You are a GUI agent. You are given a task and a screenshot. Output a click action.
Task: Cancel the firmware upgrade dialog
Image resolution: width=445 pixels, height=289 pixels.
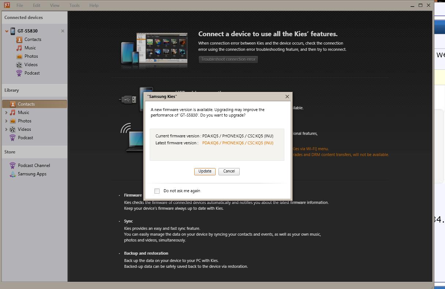pyautogui.click(x=229, y=171)
